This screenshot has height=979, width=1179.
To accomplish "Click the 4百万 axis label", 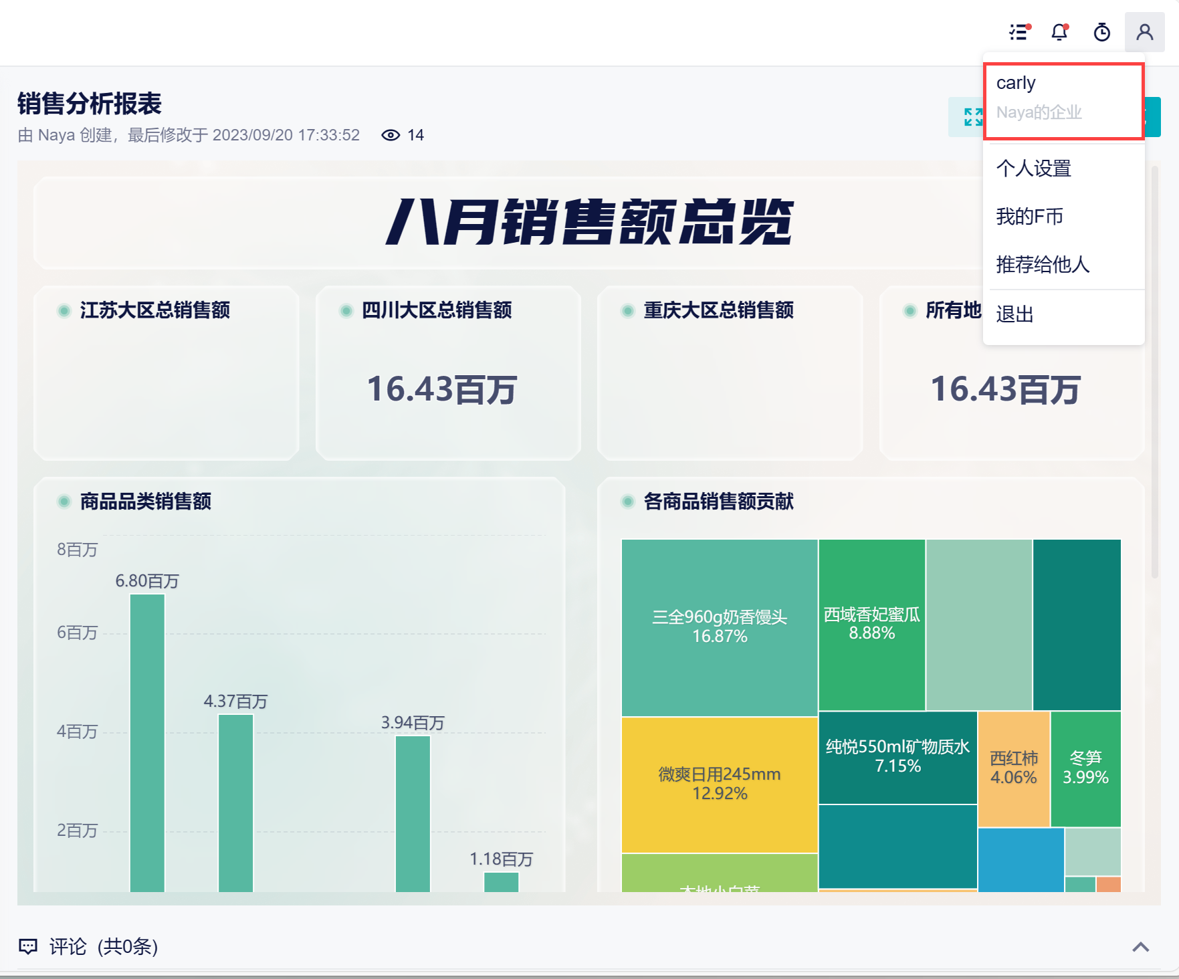I will (x=78, y=732).
